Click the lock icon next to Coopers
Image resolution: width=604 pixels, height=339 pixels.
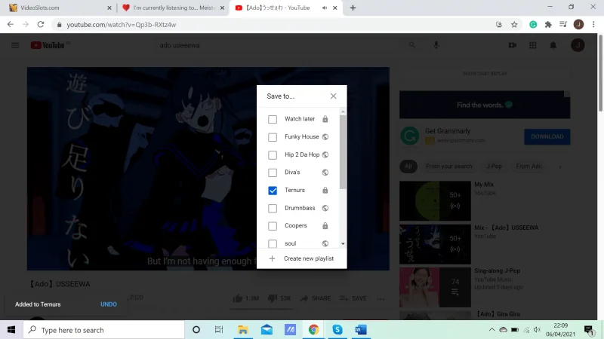pyautogui.click(x=325, y=226)
